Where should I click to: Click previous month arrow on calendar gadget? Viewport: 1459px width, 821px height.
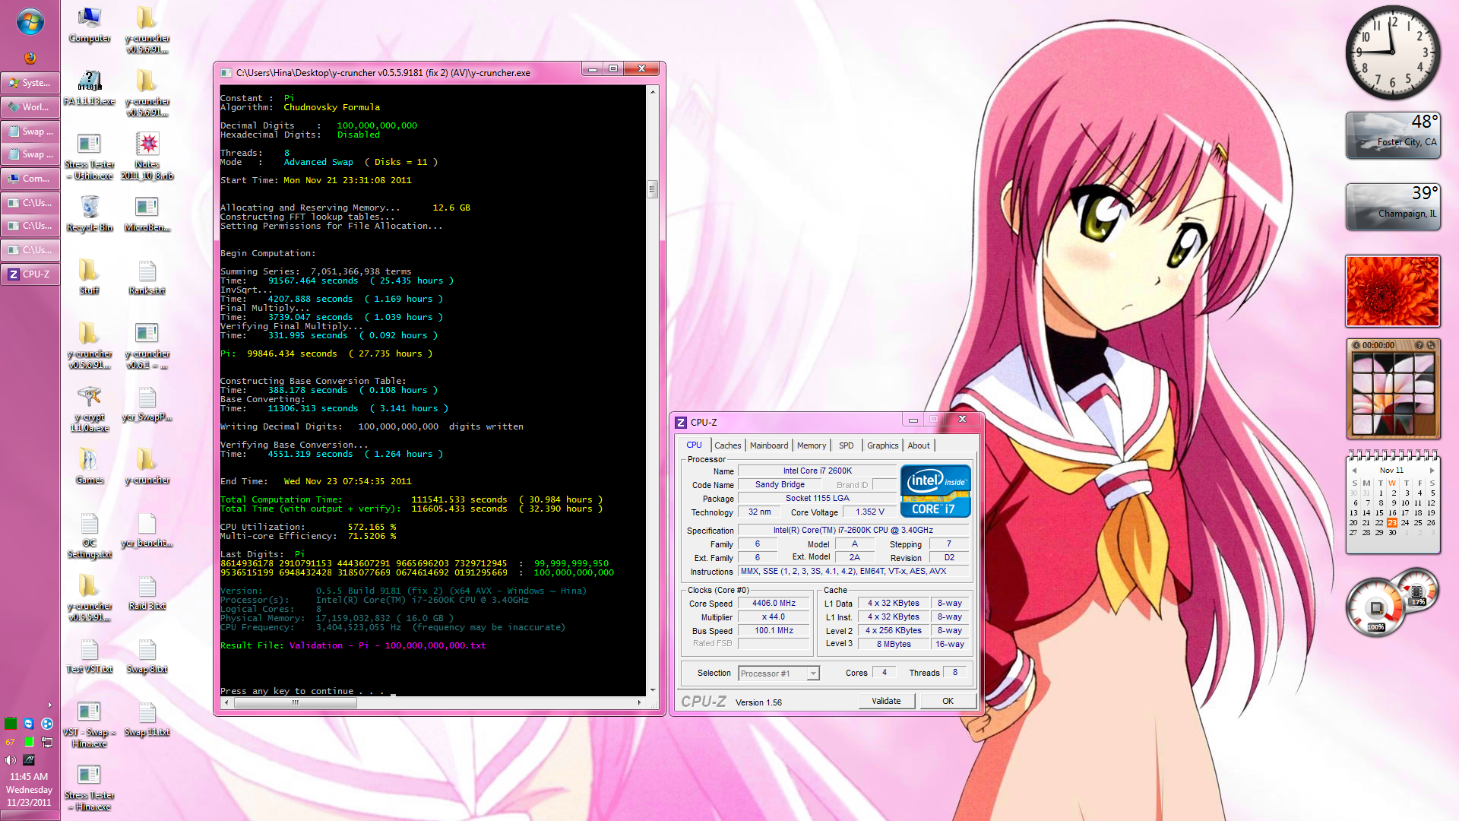pos(1354,471)
